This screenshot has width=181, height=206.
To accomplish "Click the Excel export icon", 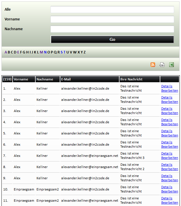I will (172, 65).
